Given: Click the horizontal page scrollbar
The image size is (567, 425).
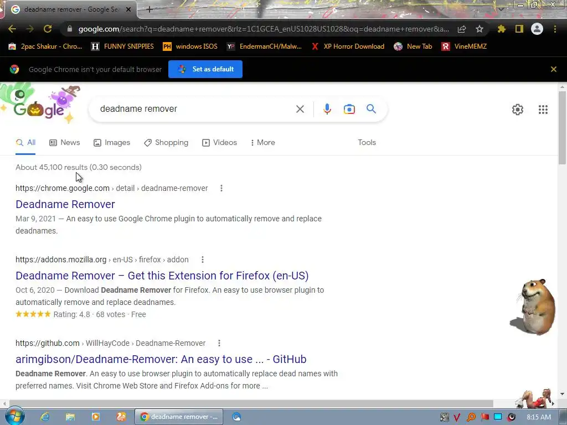Looking at the screenshot, I should point(251,403).
